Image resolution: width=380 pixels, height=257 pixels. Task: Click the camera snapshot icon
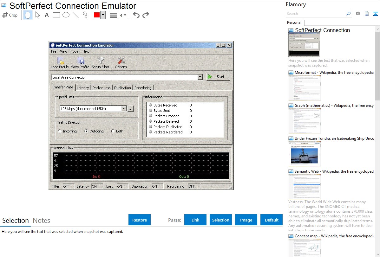pos(358,14)
